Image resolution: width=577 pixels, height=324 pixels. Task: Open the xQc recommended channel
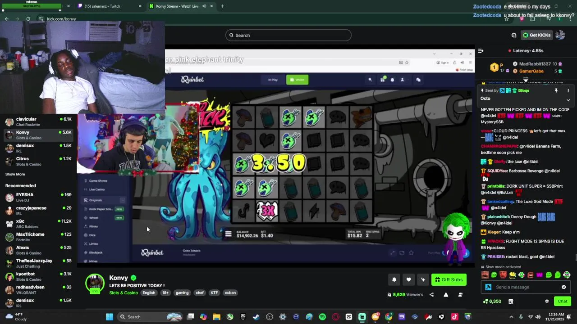point(38,224)
